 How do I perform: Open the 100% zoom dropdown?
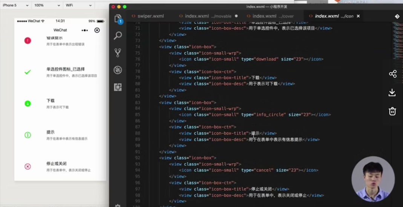coord(47,5)
